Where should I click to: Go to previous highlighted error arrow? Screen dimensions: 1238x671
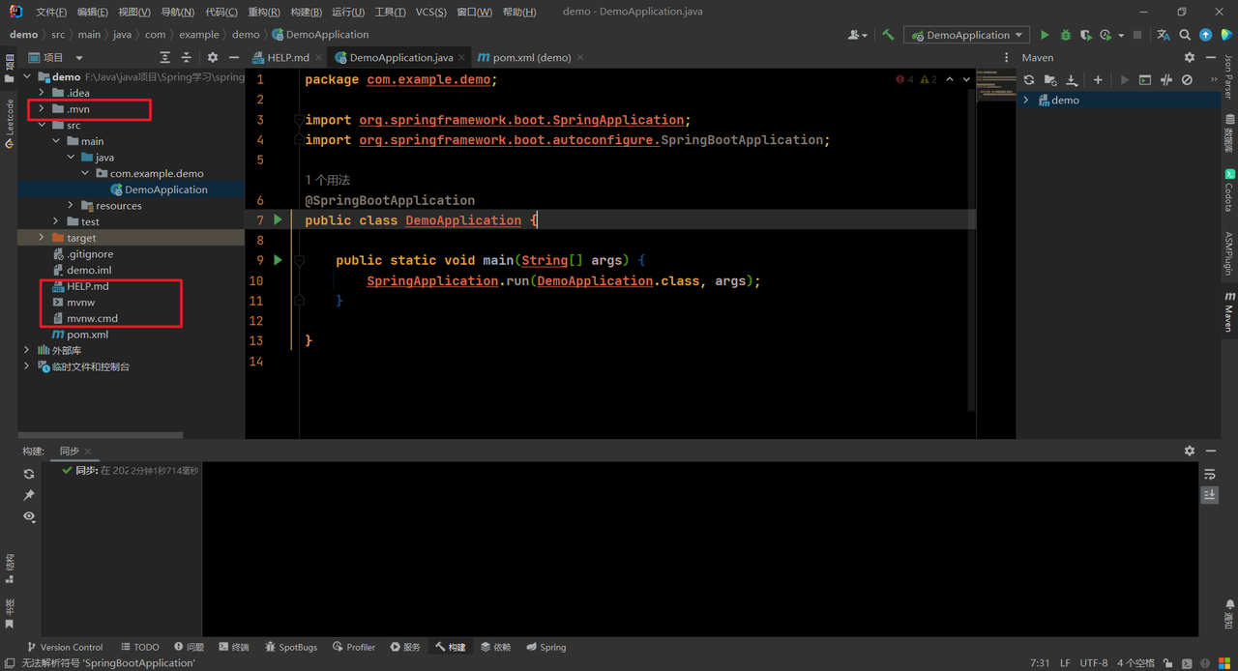pyautogui.click(x=949, y=79)
